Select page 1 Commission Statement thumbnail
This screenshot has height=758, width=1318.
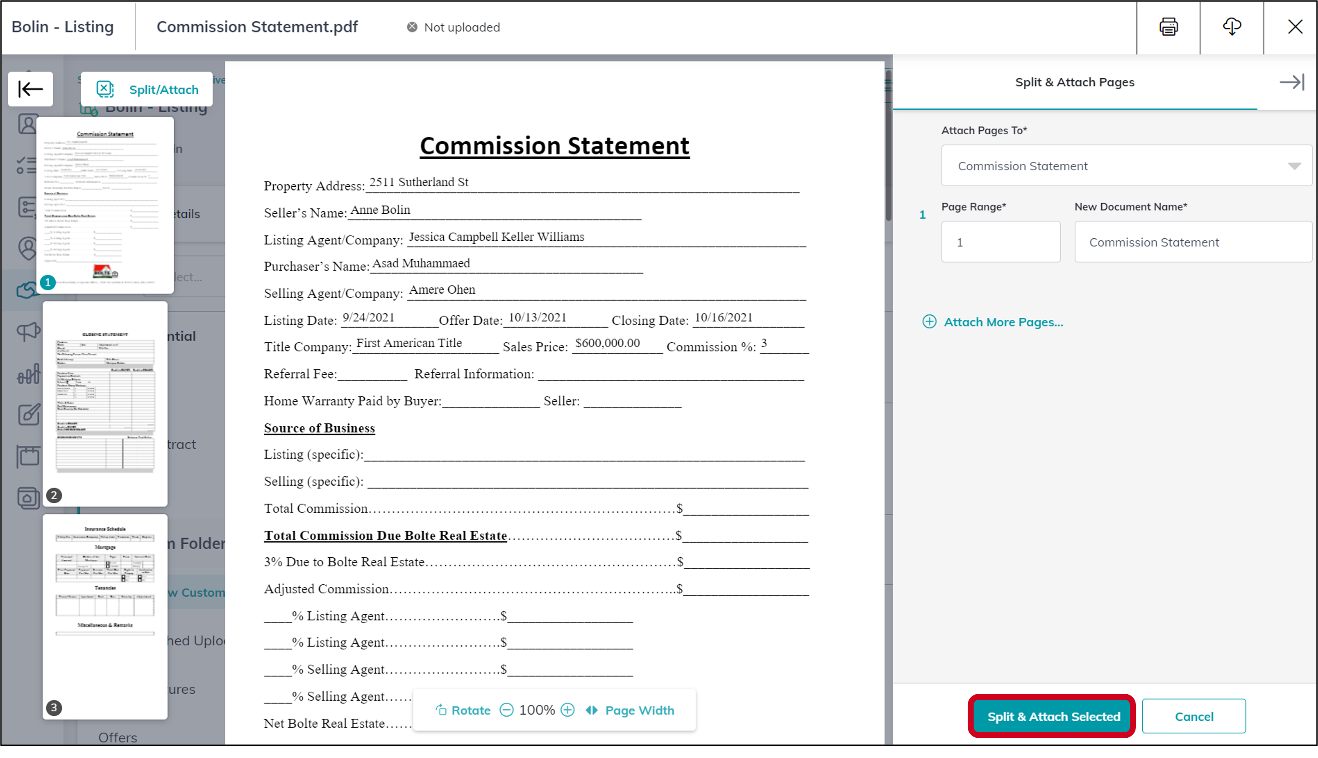105,205
